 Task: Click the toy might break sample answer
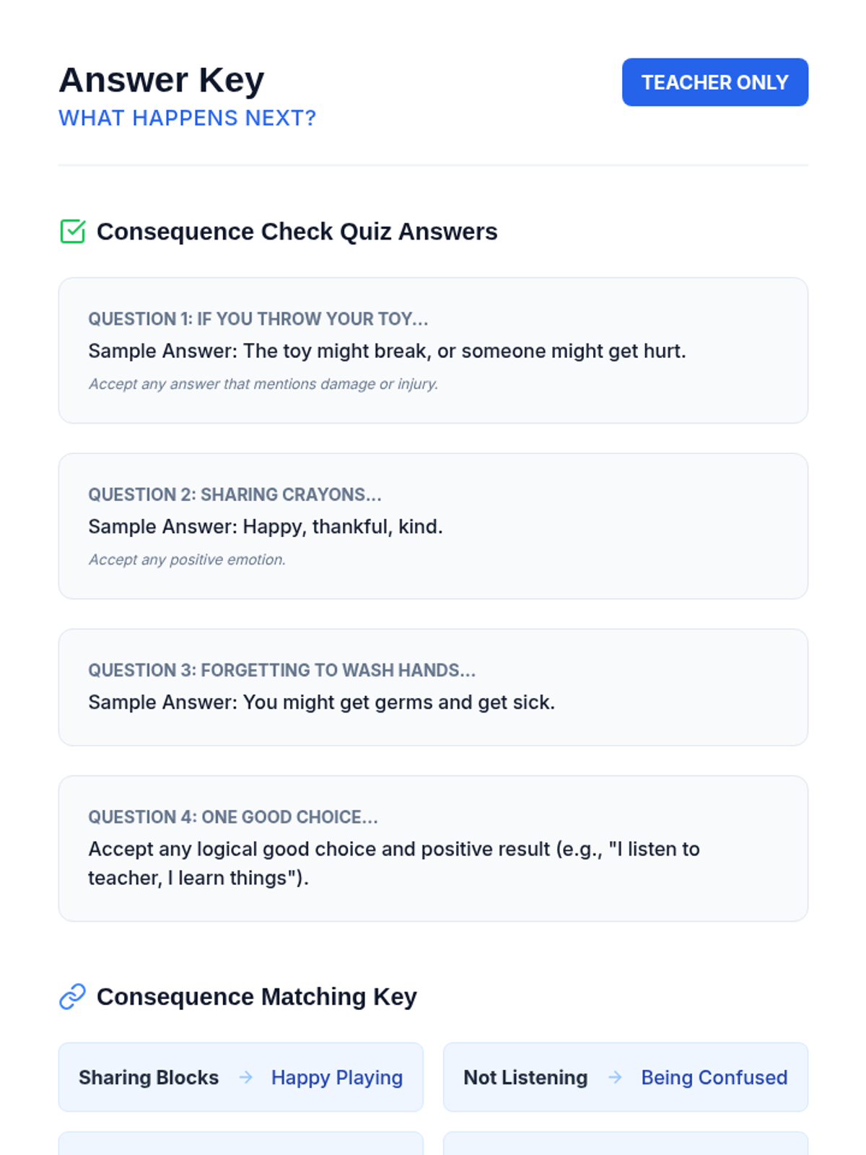pyautogui.click(x=387, y=351)
